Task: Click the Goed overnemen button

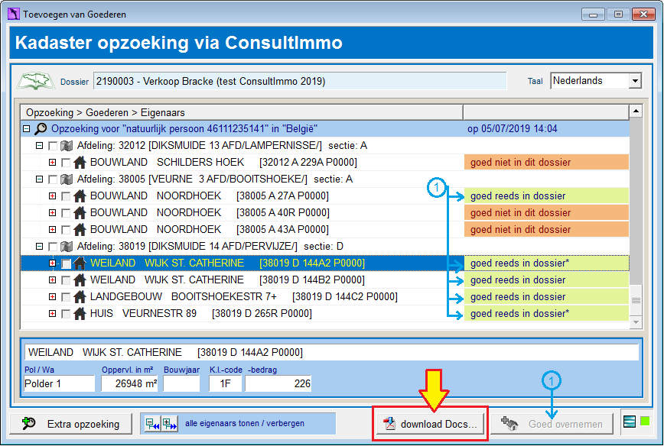Action: pyautogui.click(x=552, y=424)
